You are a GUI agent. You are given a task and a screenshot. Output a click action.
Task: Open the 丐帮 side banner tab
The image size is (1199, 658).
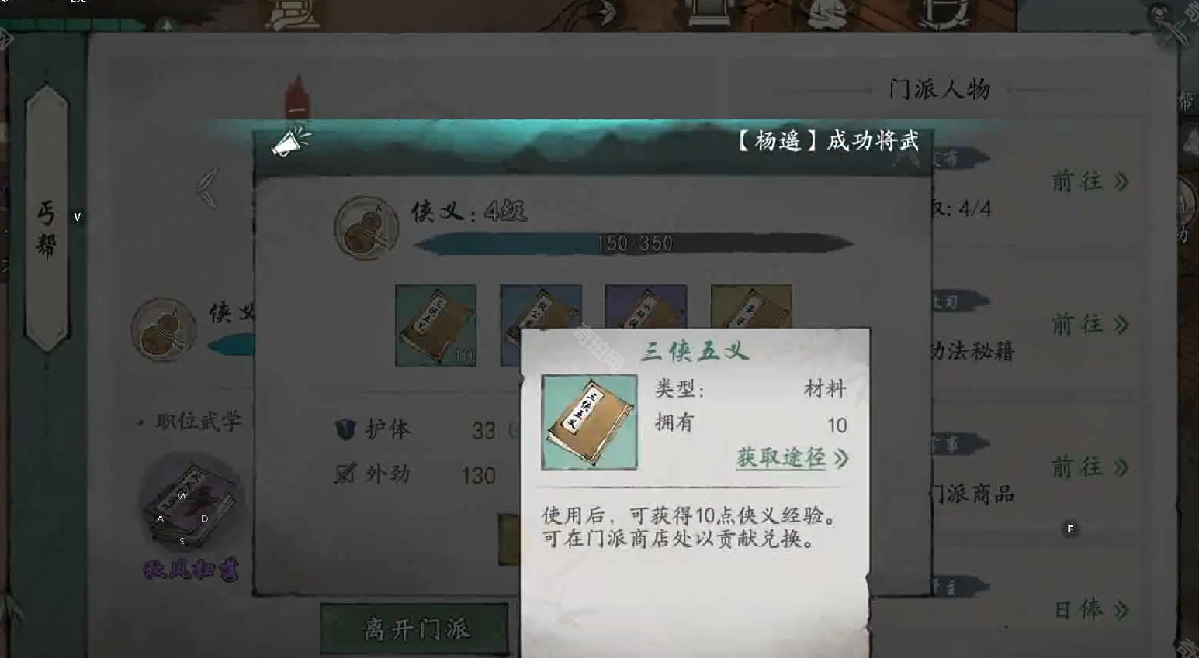[47, 219]
